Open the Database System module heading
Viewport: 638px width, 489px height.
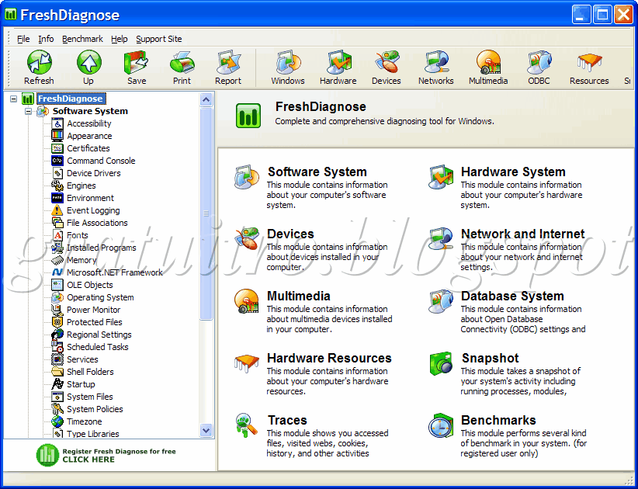pyautogui.click(x=512, y=297)
